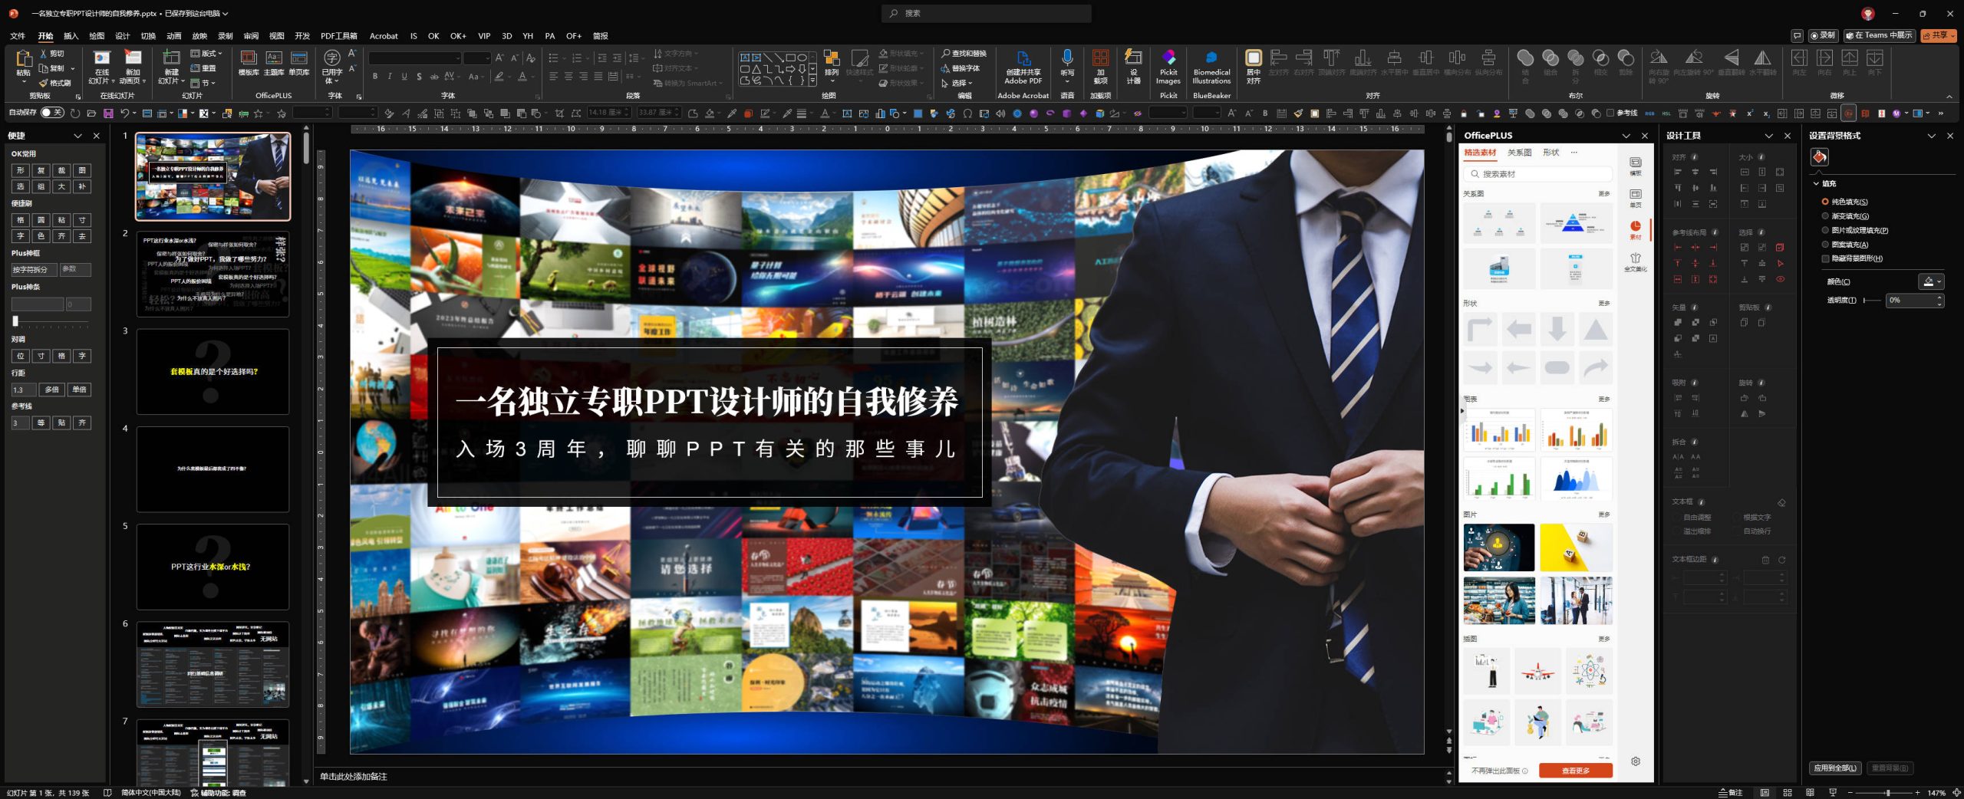Viewport: 1964px width, 799px height.
Task: Open the 模板库 template library
Action: pyautogui.click(x=249, y=63)
